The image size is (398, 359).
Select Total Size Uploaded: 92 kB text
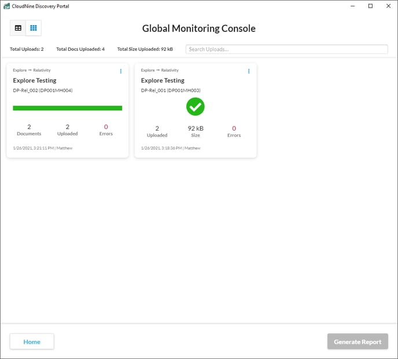coord(145,49)
